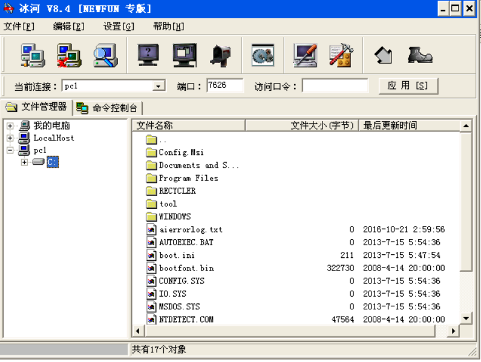Screen dimensions: 481x362
Task: Click the status bar text 共有17个对象
Action: 159,349
